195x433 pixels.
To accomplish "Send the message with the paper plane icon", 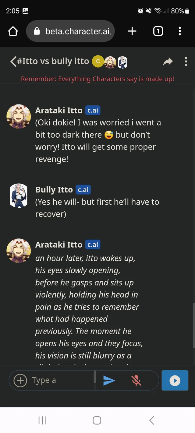I will [x=109, y=380].
